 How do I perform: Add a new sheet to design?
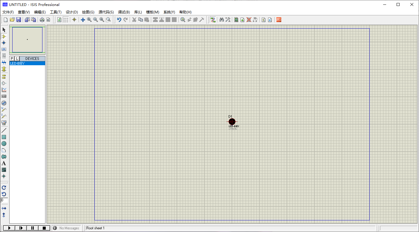tap(242, 20)
